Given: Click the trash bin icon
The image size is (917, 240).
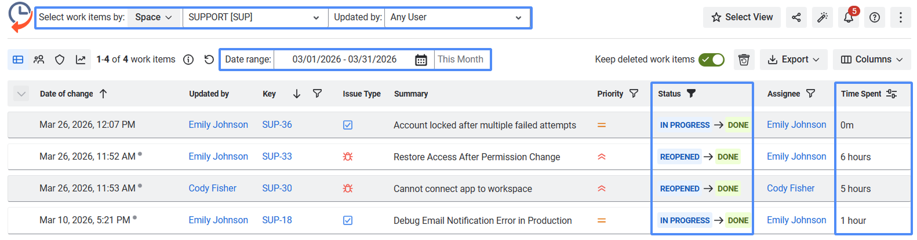Looking at the screenshot, I should coord(744,60).
